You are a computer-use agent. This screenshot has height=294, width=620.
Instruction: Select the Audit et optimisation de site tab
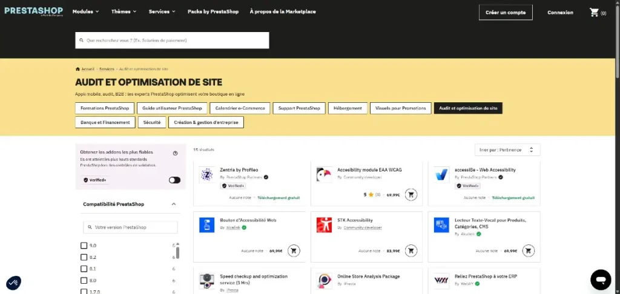tap(468, 108)
